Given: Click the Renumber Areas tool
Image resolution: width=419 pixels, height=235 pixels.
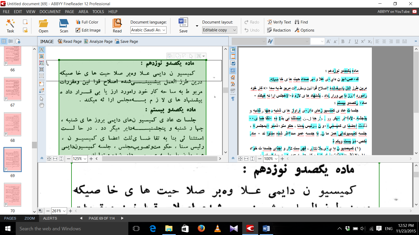Looking at the screenshot, I should tap(41, 90).
